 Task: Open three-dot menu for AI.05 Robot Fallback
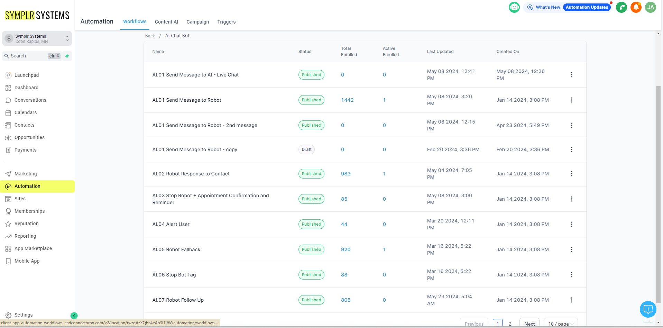(571, 249)
